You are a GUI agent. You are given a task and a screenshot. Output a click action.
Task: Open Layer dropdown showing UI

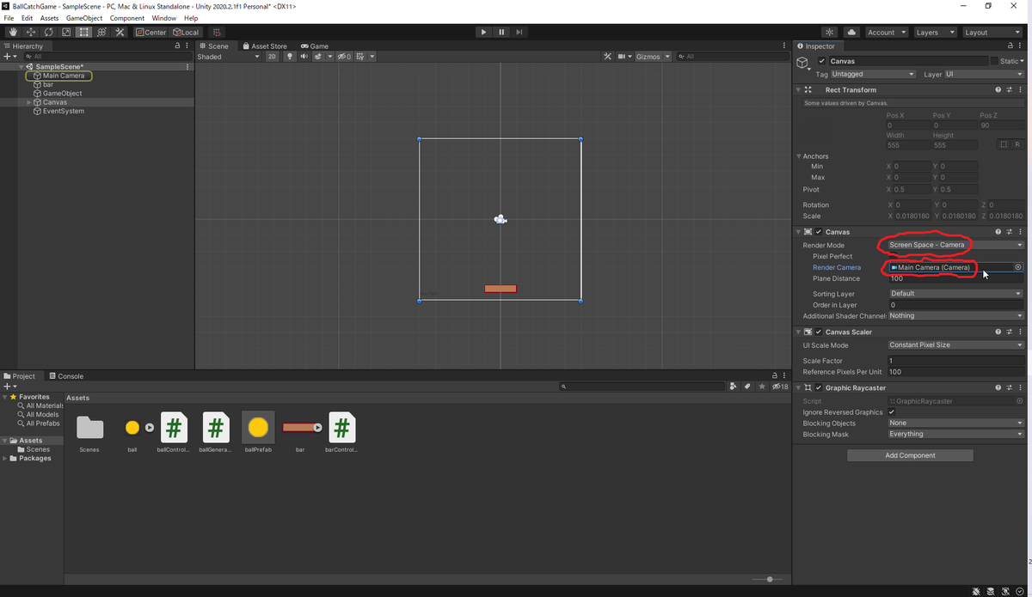pyautogui.click(x=985, y=74)
